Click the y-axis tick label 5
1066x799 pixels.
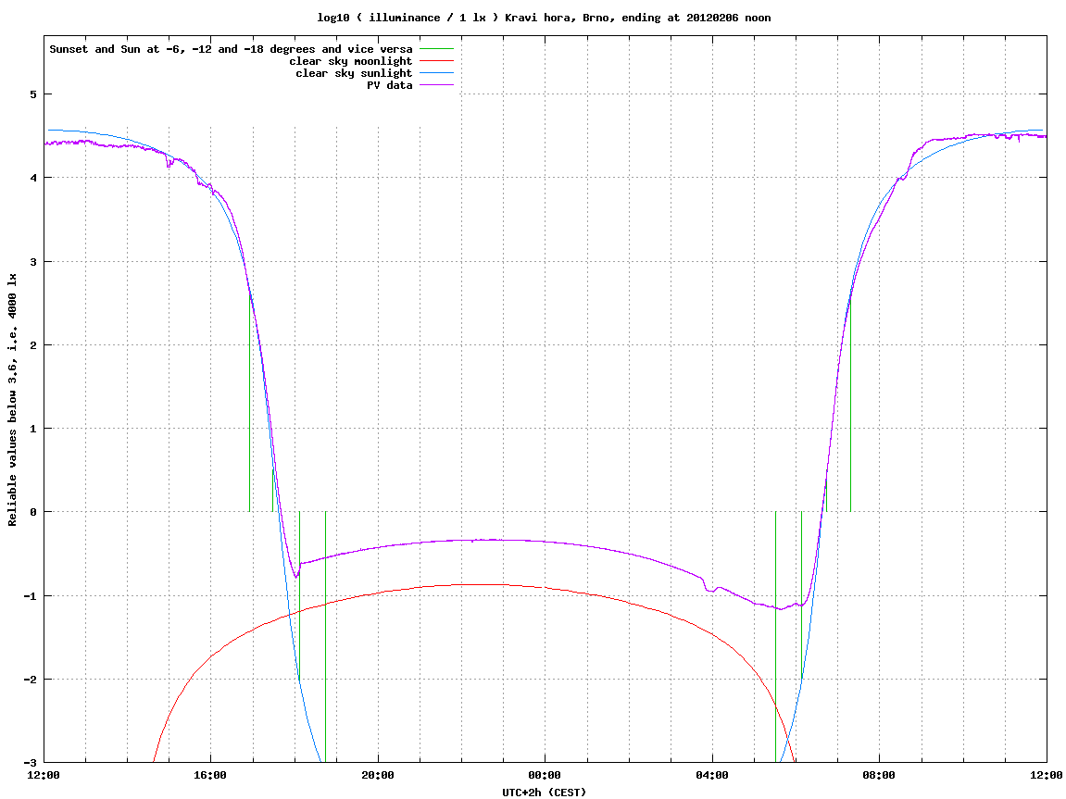[32, 94]
